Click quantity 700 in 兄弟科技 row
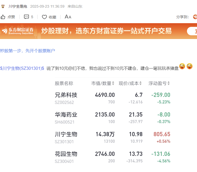This screenshot has height=172, width=197. click(112, 102)
